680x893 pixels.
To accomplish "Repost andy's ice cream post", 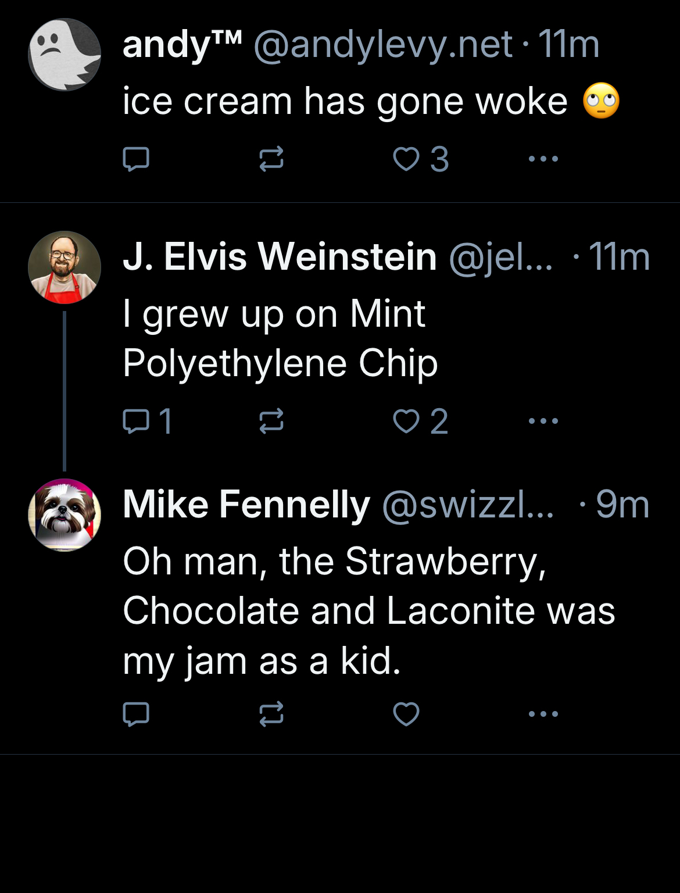I will click(271, 159).
